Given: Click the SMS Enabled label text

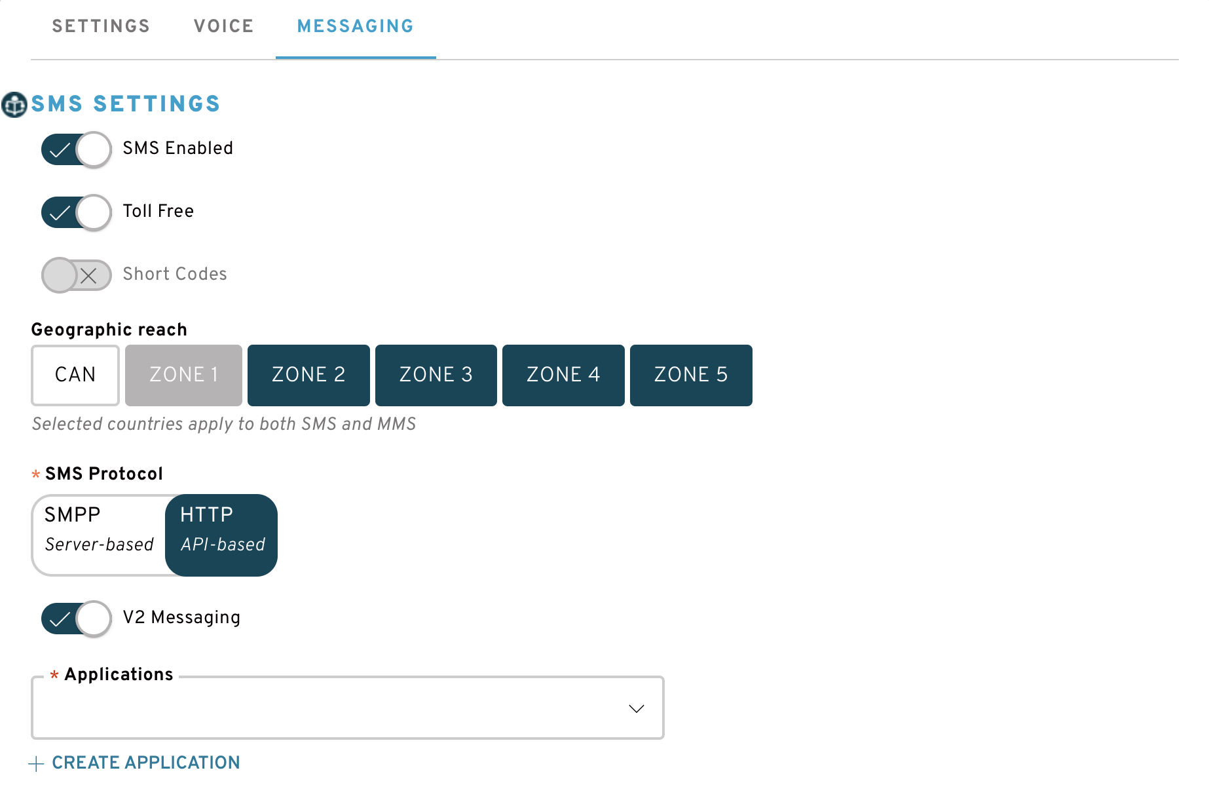Looking at the screenshot, I should 178,148.
